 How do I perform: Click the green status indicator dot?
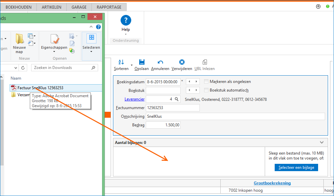coord(328,7)
